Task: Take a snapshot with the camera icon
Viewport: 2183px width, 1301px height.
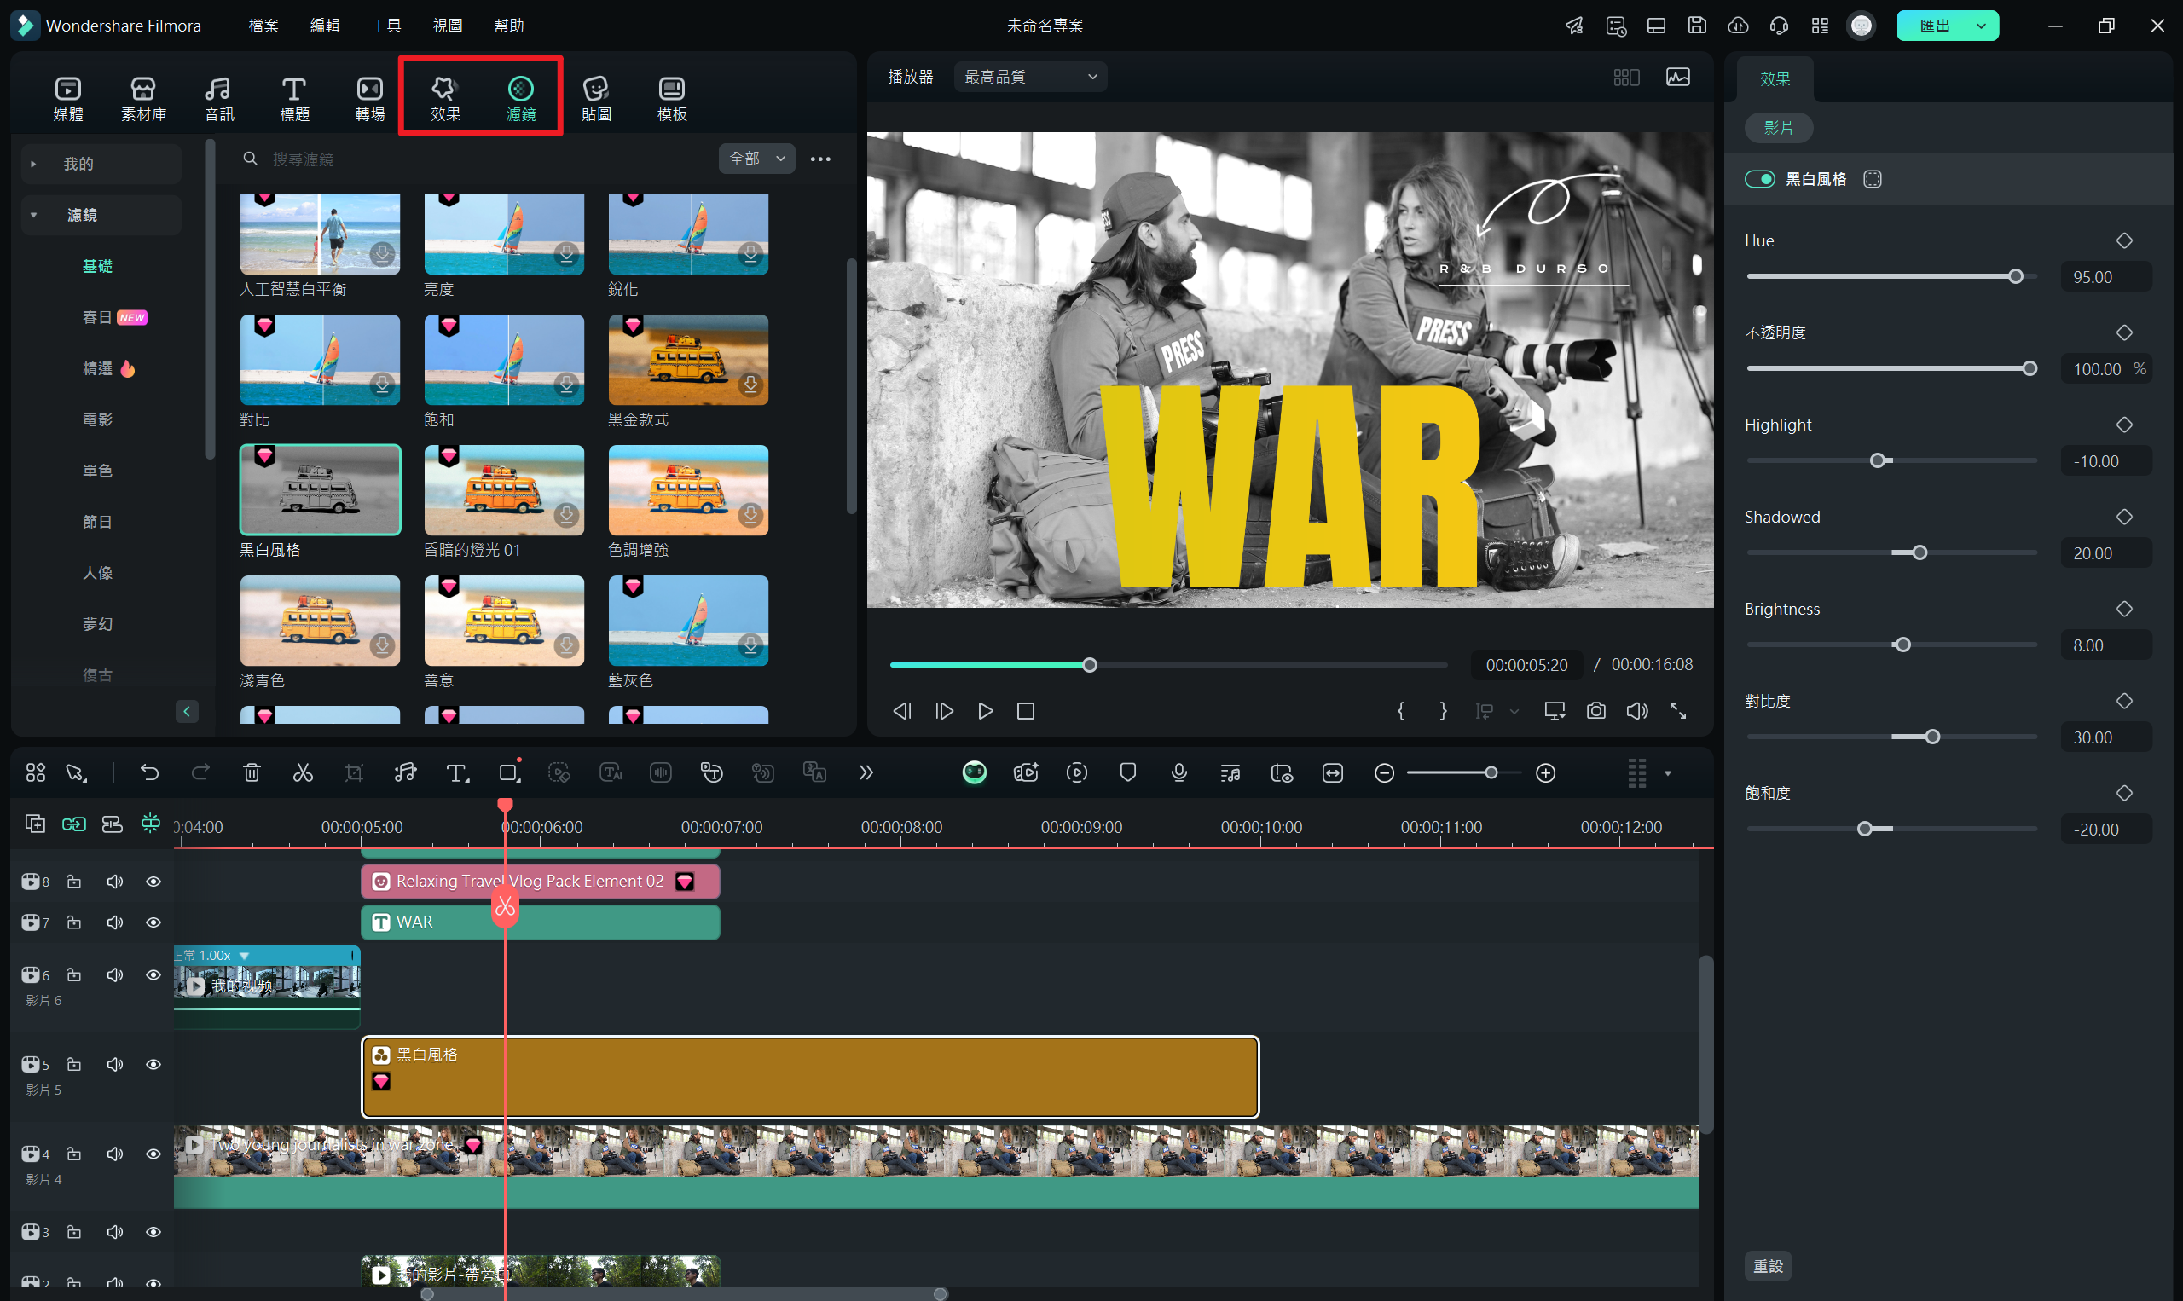Action: [1595, 711]
